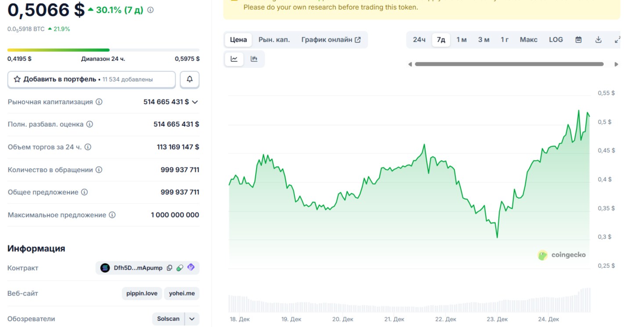Open the pippin.love website link

pyautogui.click(x=142, y=293)
